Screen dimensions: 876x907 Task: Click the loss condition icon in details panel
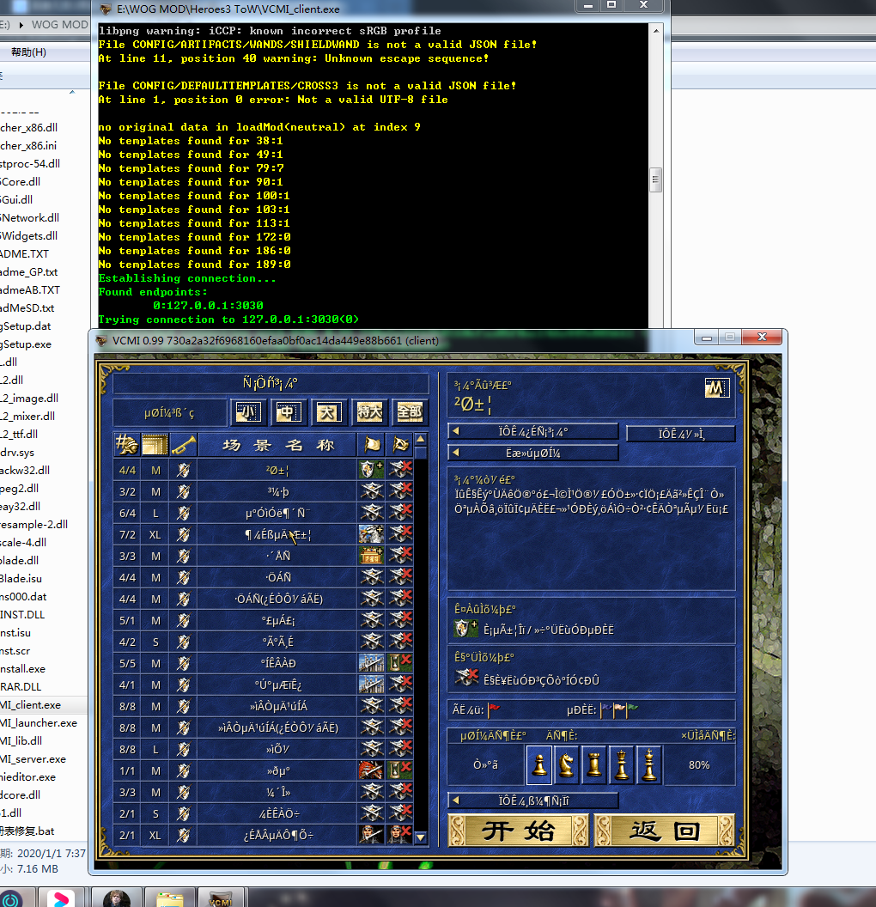[466, 677]
